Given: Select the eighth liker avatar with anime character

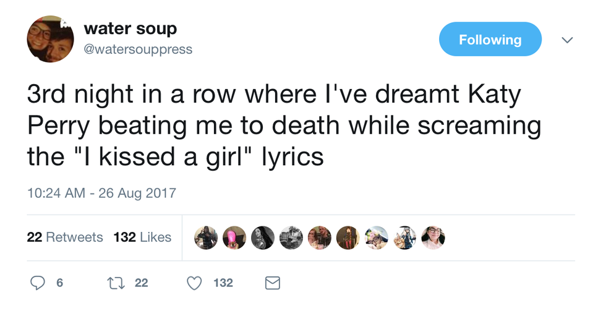Looking at the screenshot, I should [x=405, y=237].
